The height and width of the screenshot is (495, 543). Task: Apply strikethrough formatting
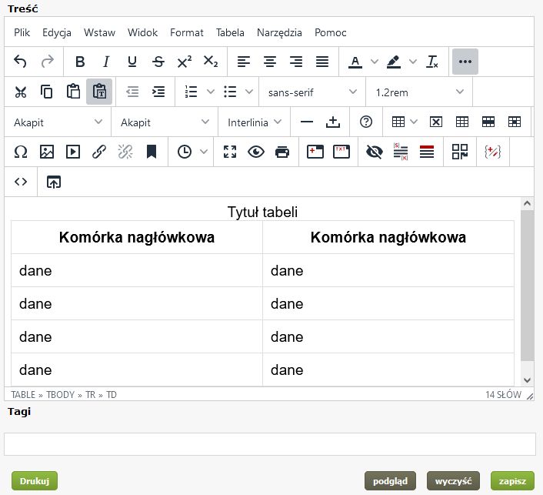158,62
